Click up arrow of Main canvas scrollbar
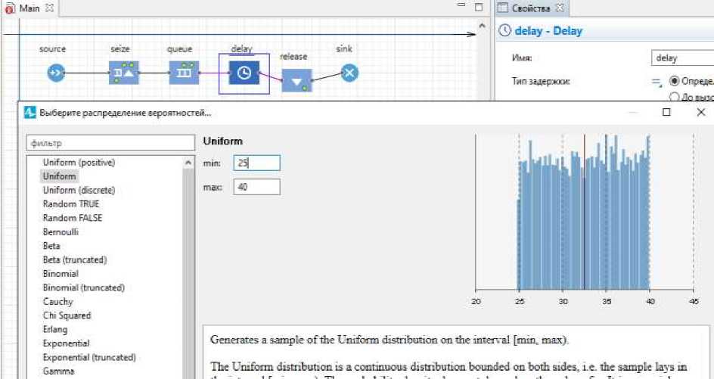The height and width of the screenshot is (379, 714). click(483, 26)
